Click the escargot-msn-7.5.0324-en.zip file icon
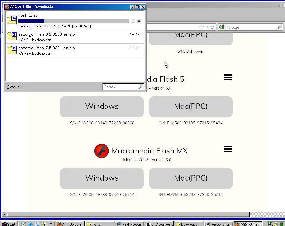Viewport: 285px width, 226px height. (12, 50)
